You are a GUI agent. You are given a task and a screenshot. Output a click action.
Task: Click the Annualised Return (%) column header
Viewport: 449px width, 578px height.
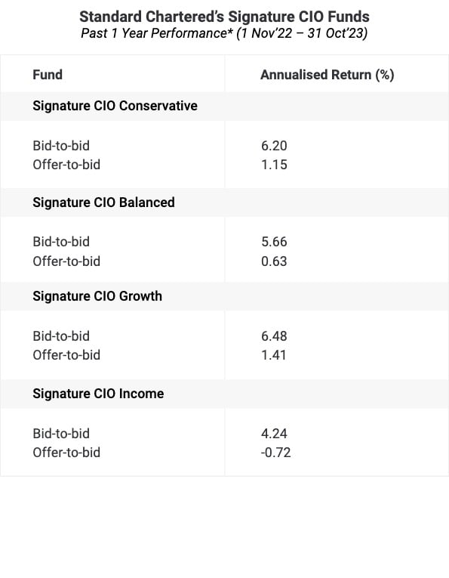(x=328, y=75)
